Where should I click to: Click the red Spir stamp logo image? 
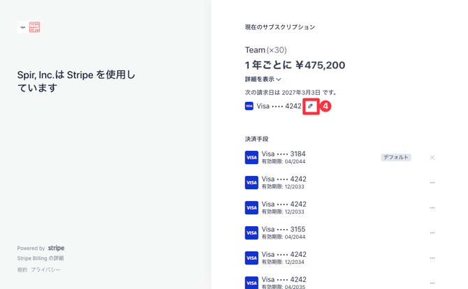tap(34, 27)
